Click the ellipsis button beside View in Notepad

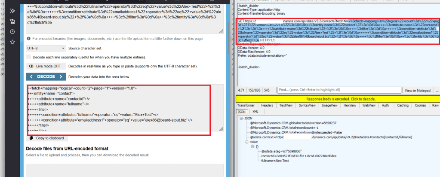(x=437, y=90)
